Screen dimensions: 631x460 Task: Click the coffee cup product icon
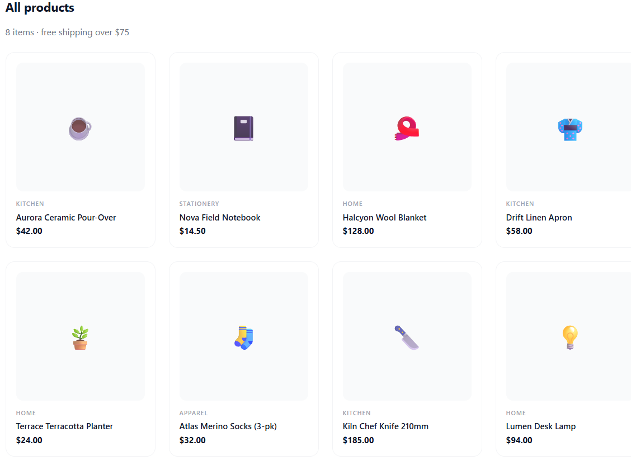point(80,128)
